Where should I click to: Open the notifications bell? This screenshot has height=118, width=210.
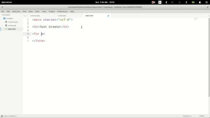point(200,2)
